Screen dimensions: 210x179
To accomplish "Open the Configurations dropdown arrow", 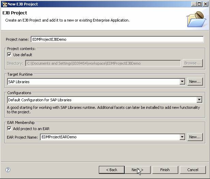I will [x=199, y=100].
